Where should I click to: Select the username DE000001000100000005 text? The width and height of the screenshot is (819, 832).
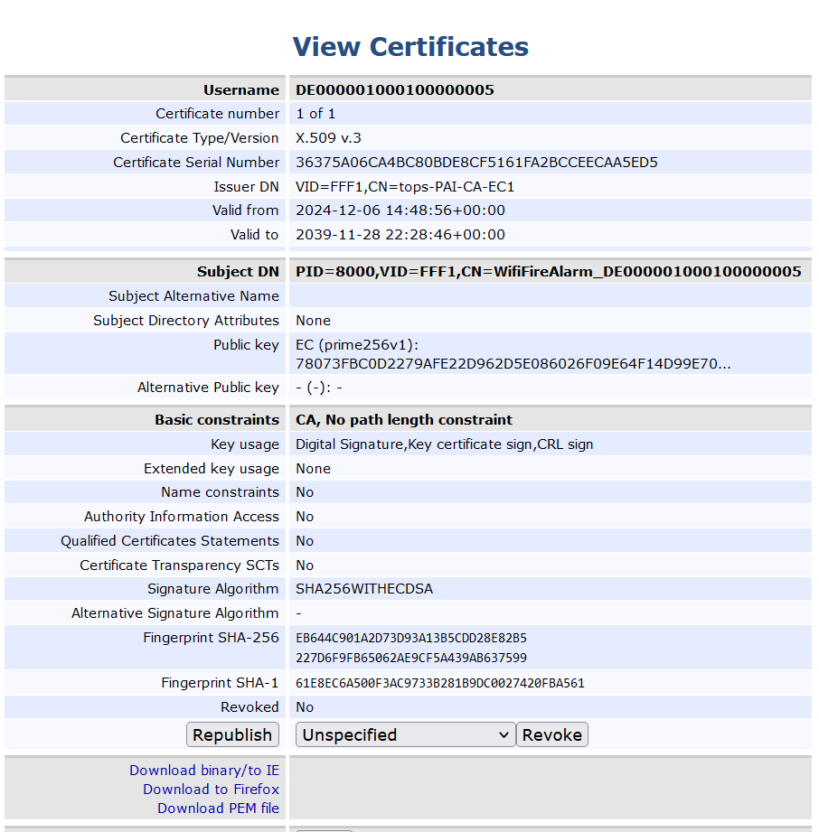[395, 90]
